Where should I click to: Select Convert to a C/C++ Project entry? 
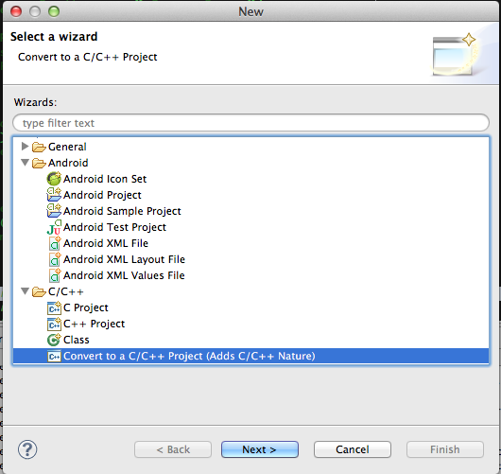(250, 356)
